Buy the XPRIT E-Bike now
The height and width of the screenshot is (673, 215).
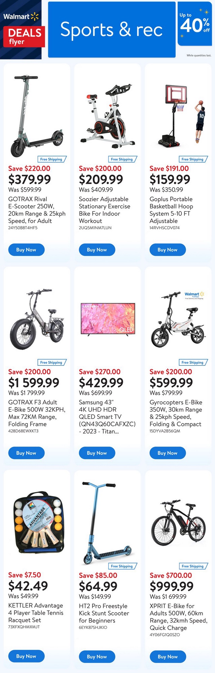click(168, 657)
